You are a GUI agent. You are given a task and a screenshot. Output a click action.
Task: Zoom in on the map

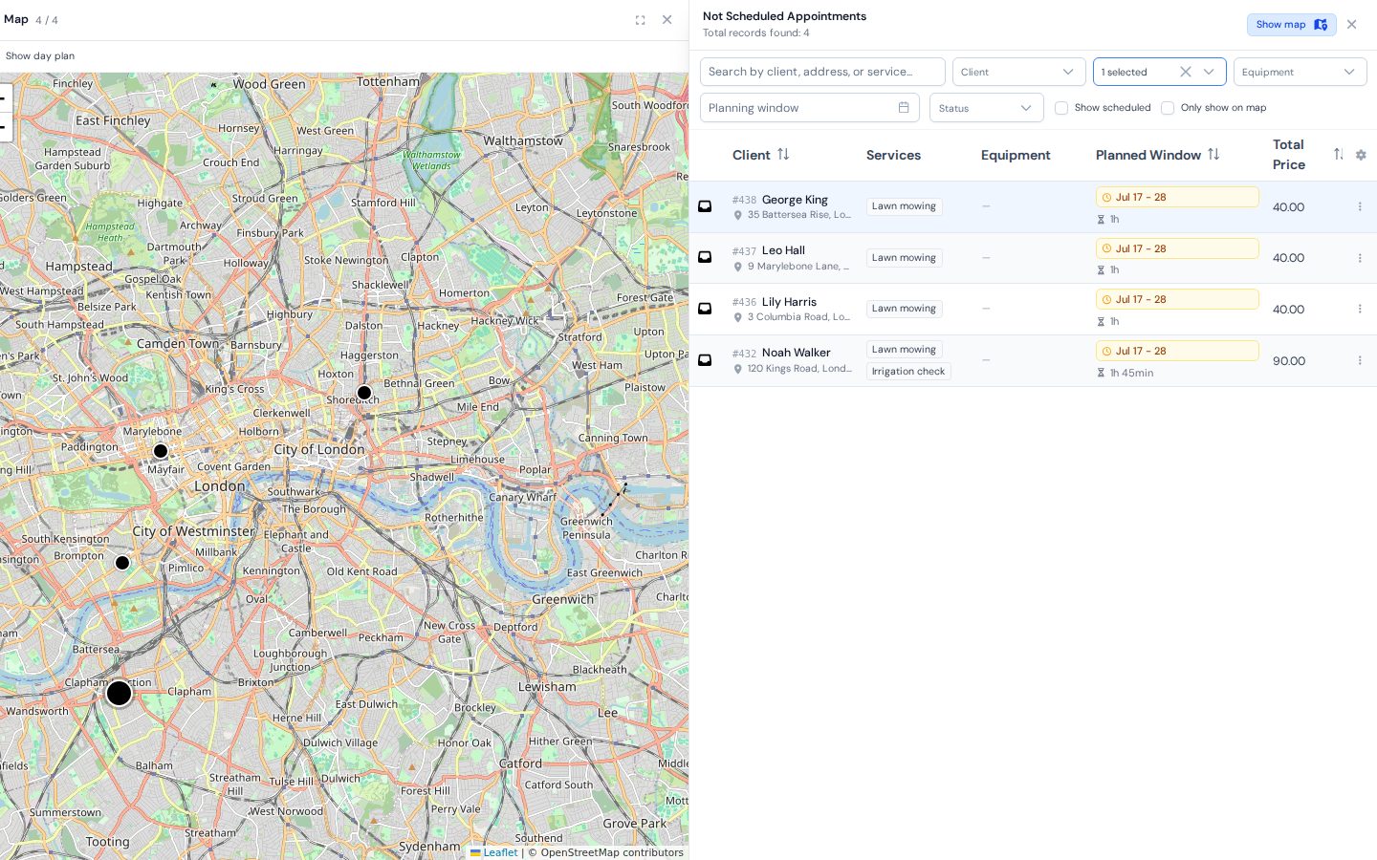pyautogui.click(x=4, y=97)
